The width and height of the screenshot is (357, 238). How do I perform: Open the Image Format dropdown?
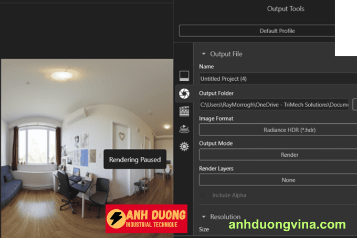point(278,130)
